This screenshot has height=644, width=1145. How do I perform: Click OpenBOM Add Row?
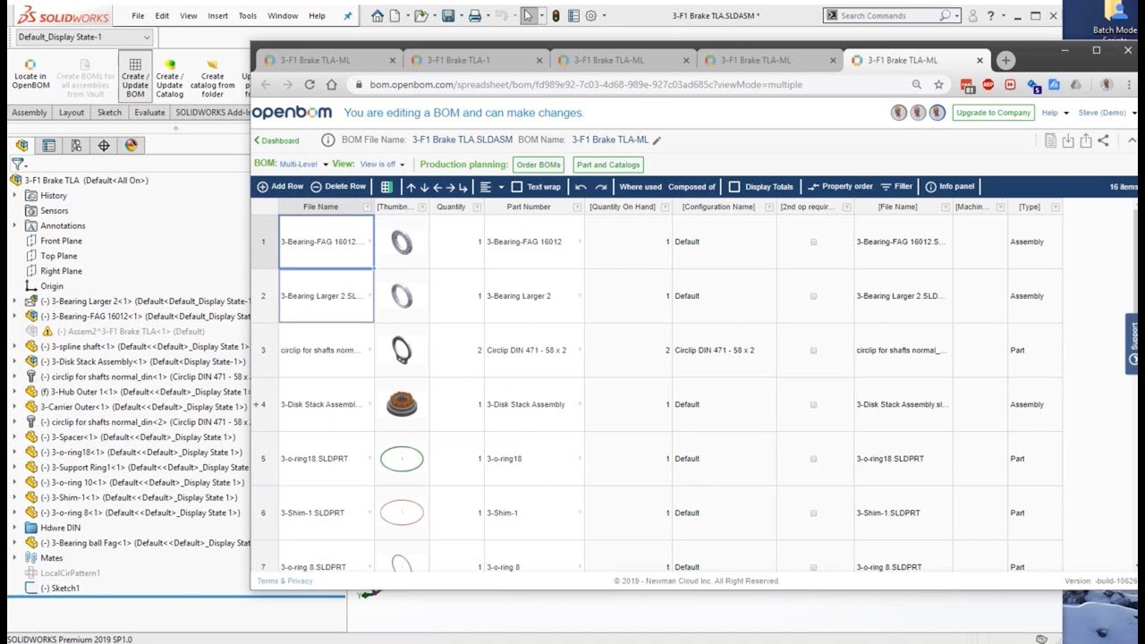pos(280,187)
